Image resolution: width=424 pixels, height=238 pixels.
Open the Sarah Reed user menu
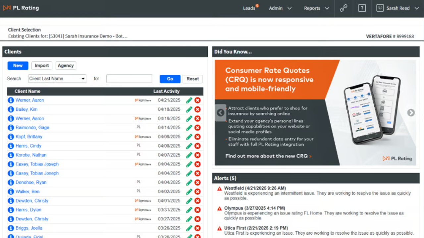click(398, 8)
